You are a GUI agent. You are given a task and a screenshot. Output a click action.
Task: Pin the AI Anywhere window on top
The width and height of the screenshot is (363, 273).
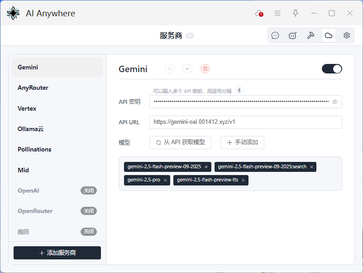296,13
